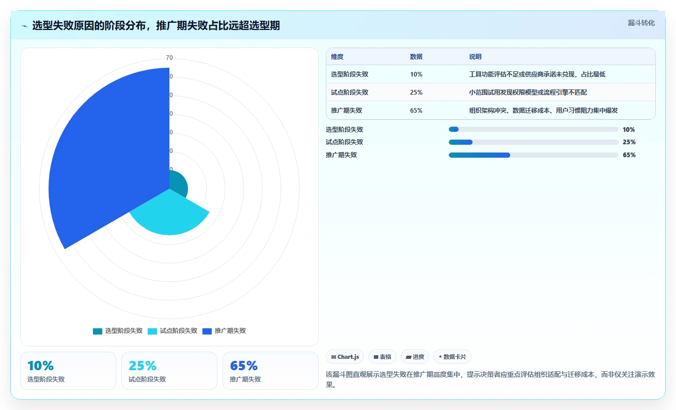Click the 70 axis label atop the chart

coord(169,58)
